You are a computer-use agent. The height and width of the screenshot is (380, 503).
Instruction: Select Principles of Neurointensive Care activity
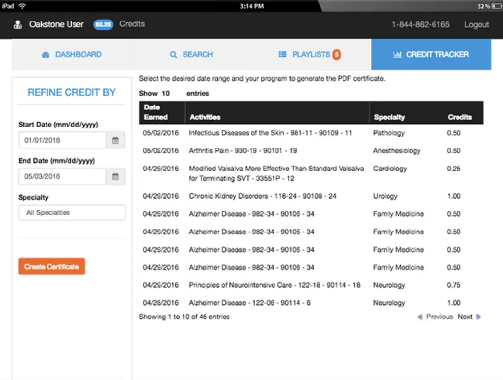tap(274, 285)
